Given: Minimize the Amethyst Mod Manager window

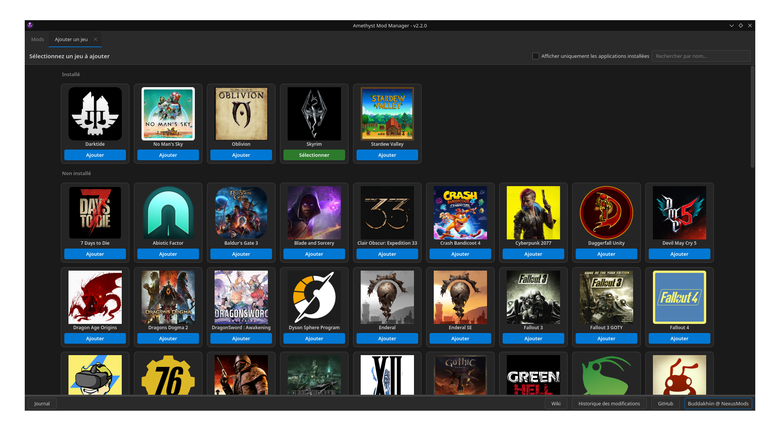Looking at the screenshot, I should [x=731, y=26].
